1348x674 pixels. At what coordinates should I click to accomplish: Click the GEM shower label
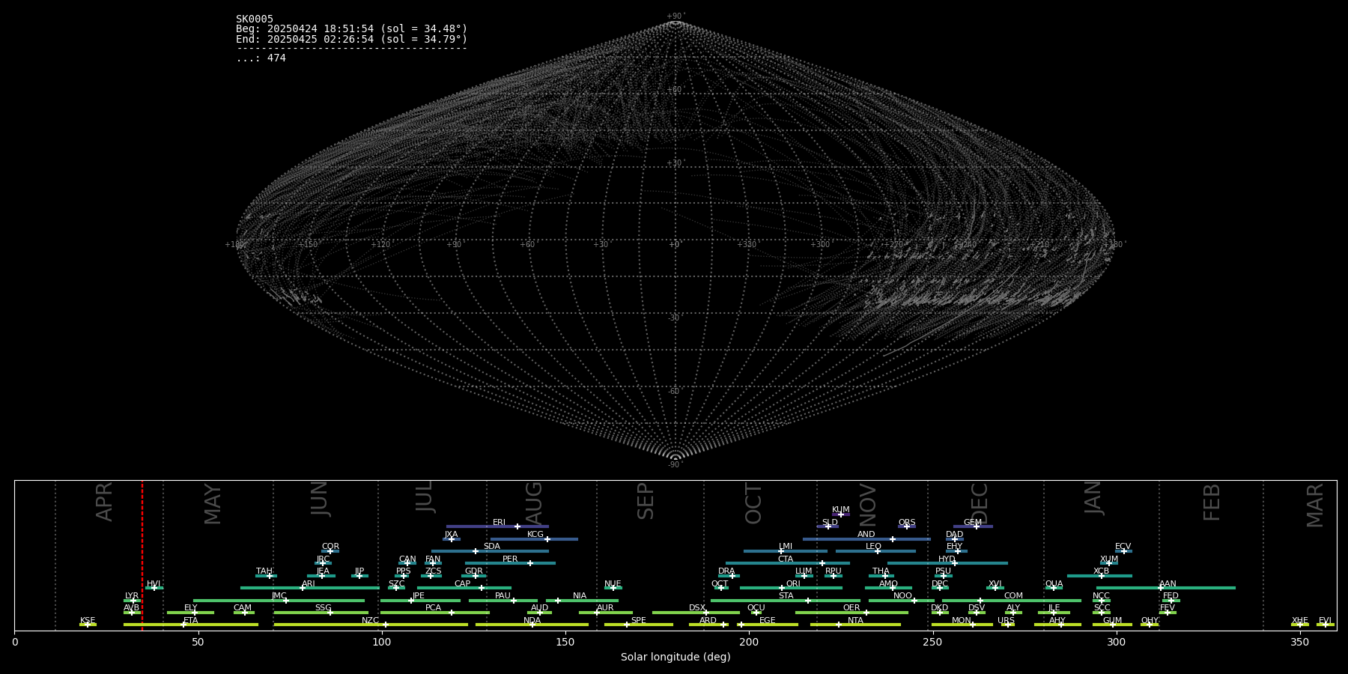coord(973,523)
